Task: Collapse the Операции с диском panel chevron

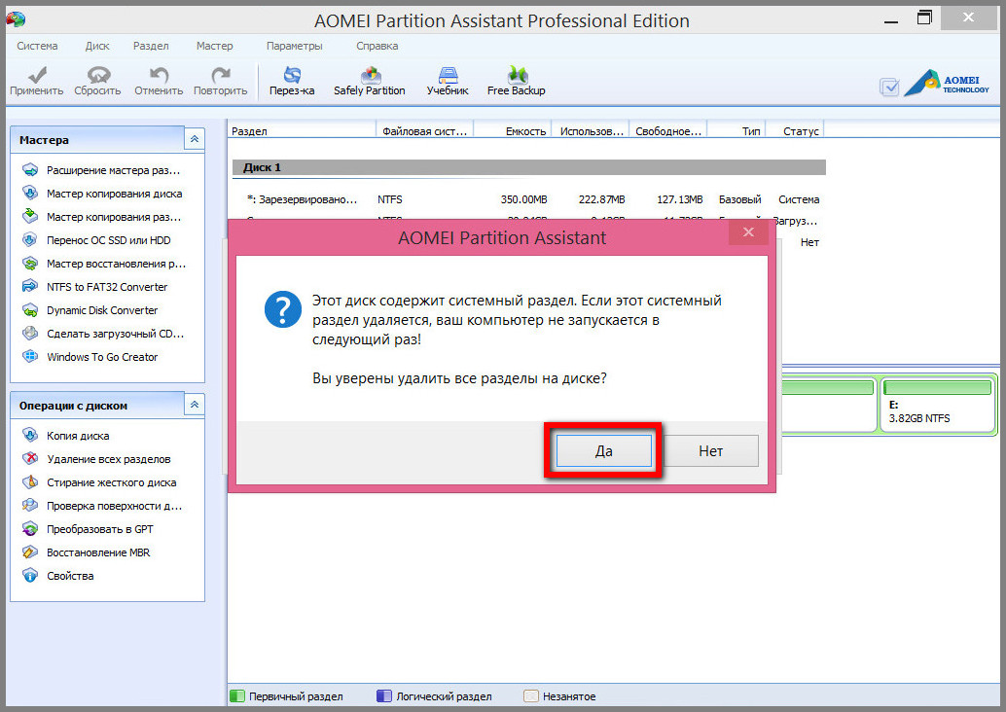Action: click(195, 405)
